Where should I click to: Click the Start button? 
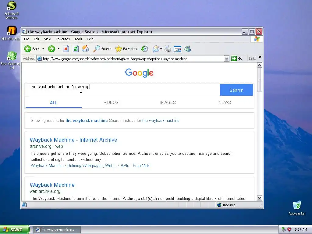(x=15, y=229)
